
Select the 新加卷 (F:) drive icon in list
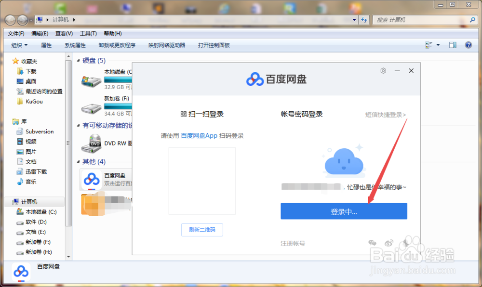click(91, 108)
